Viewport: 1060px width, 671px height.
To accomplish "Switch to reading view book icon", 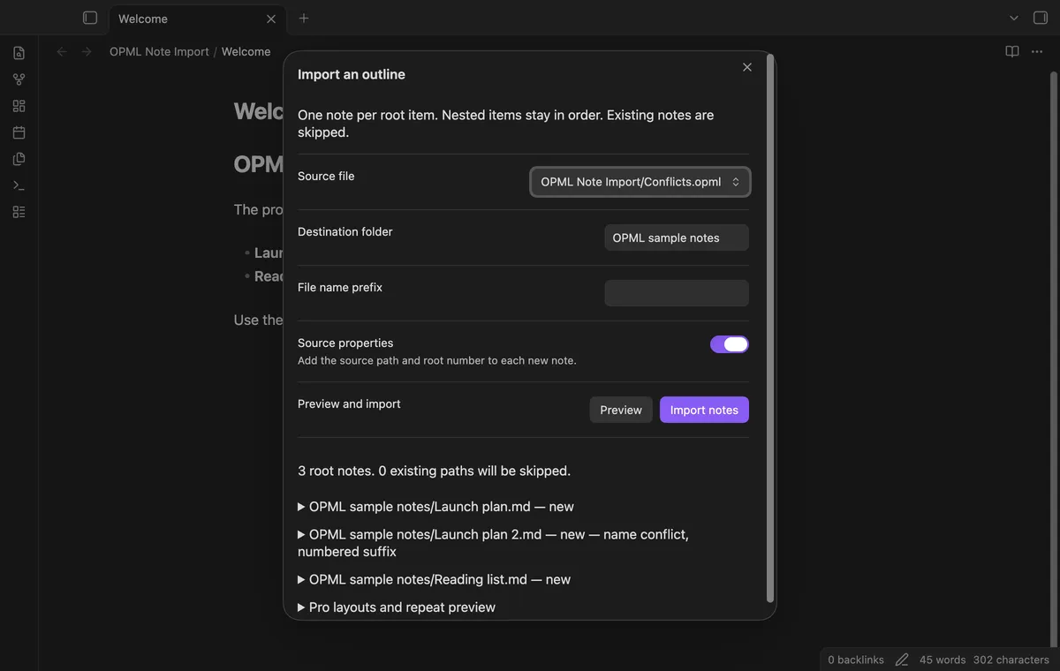I will coord(1012,52).
